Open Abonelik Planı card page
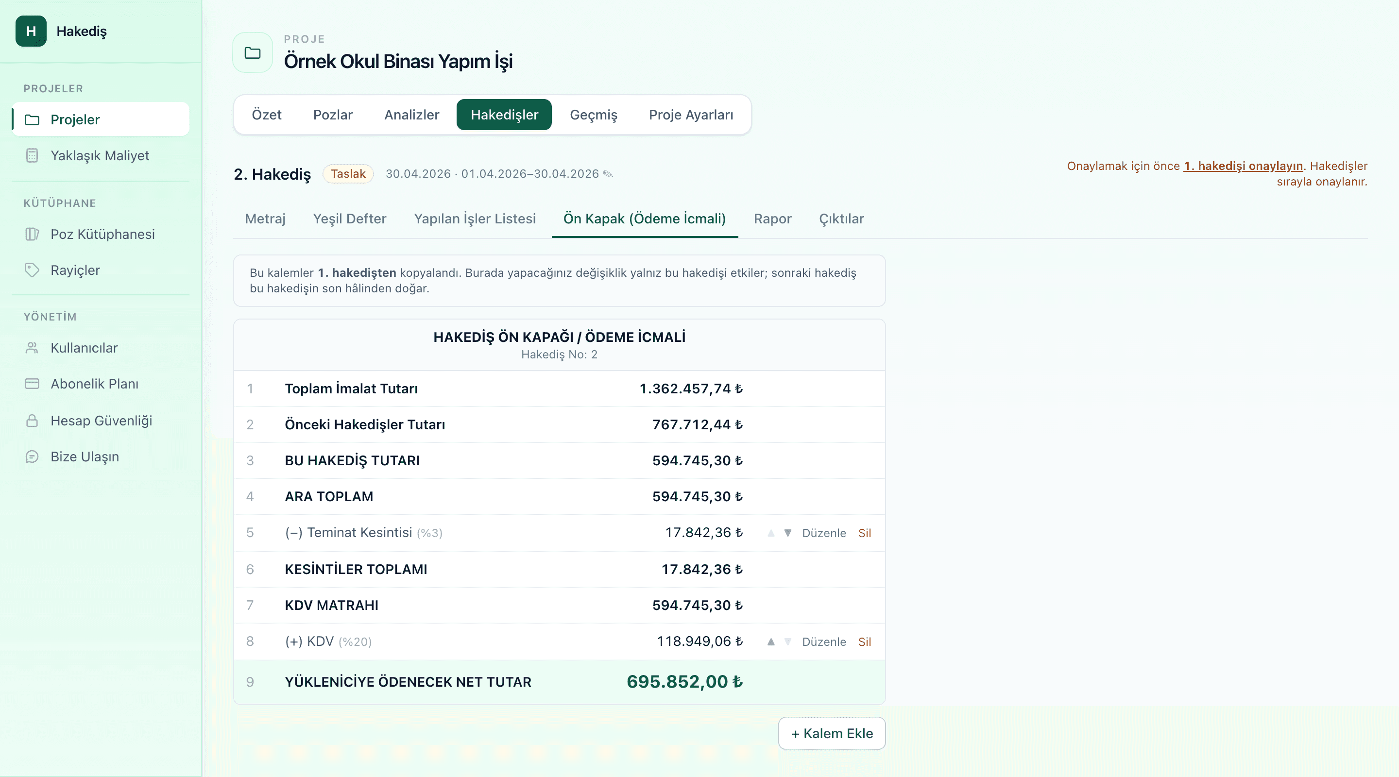This screenshot has width=1399, height=777. pyautogui.click(x=101, y=384)
